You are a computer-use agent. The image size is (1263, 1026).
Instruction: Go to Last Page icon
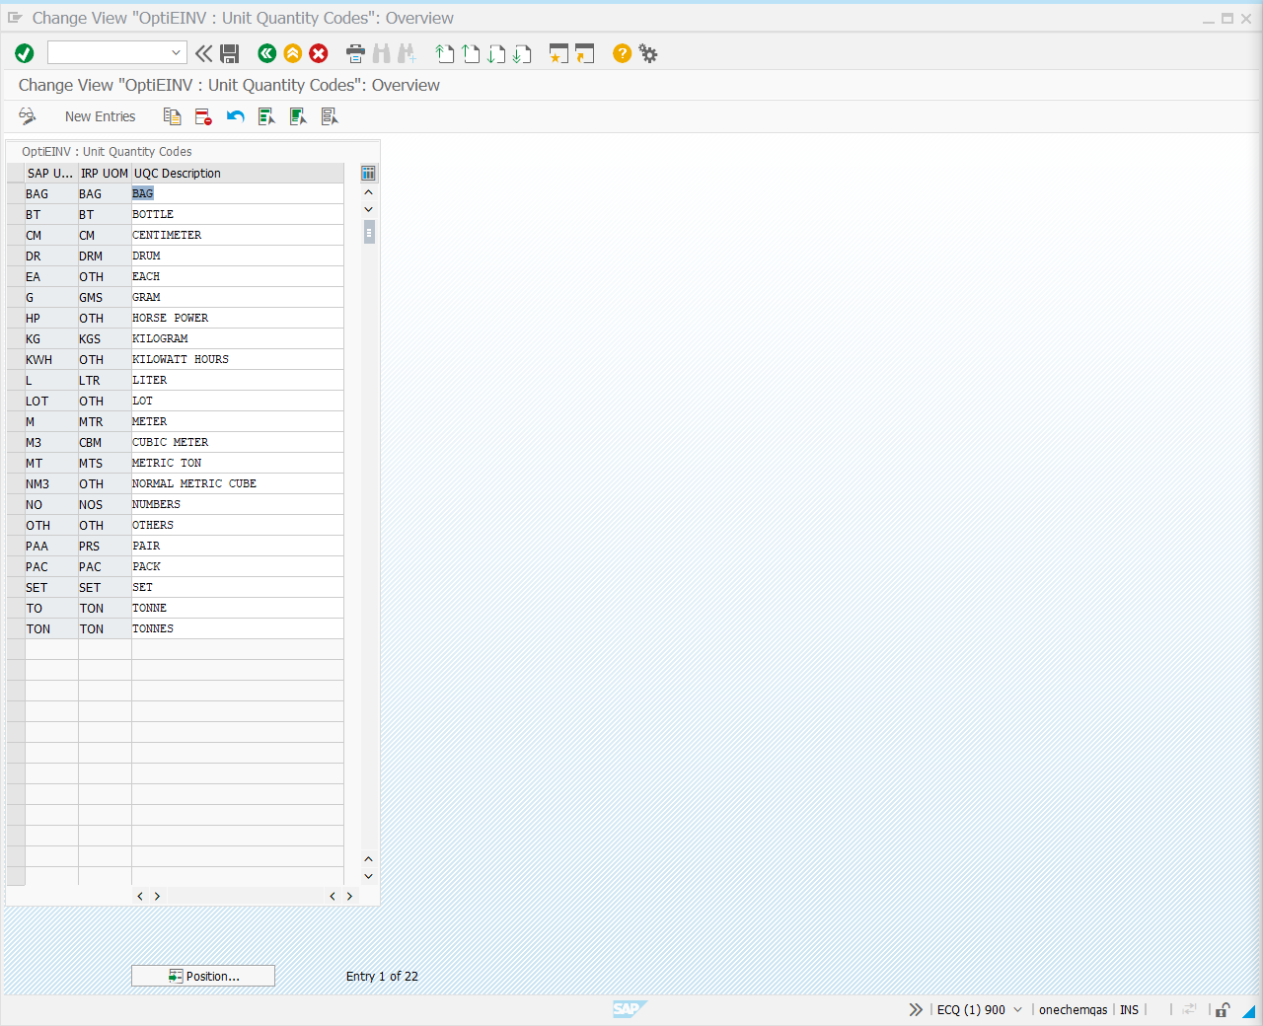[x=522, y=53]
